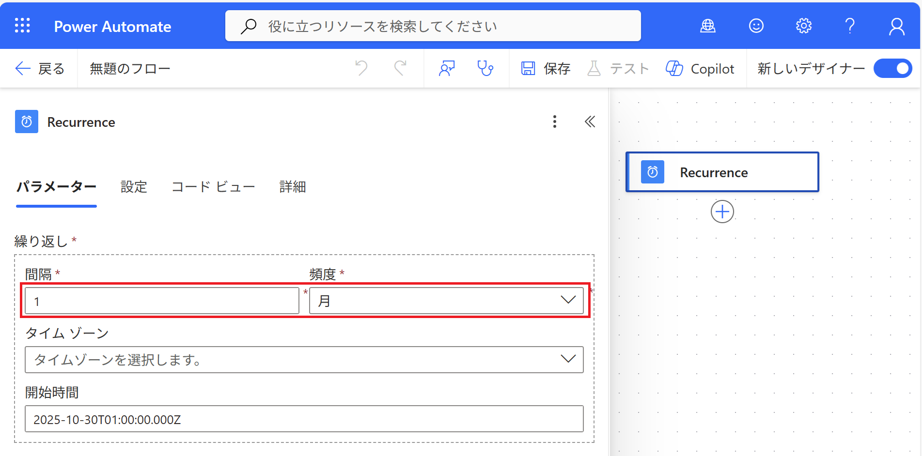Open the Recurrence panel more options menu
The image size is (922, 456).
coord(555,122)
